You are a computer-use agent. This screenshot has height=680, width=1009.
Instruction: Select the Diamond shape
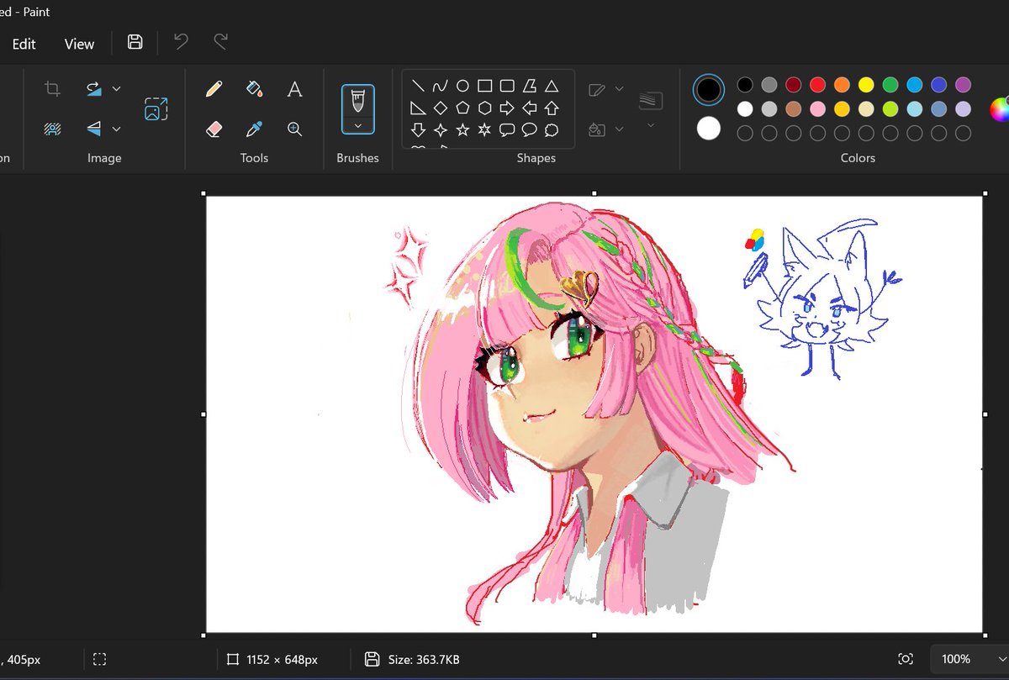[440, 108]
